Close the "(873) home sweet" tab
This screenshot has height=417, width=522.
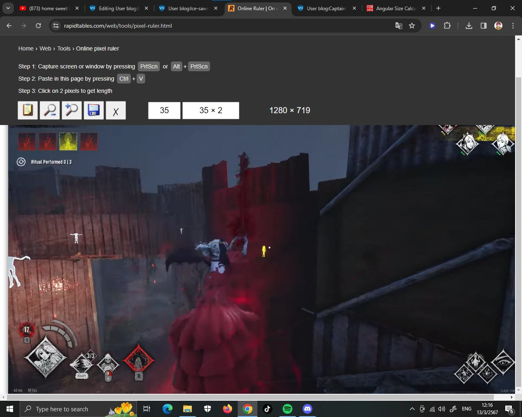[x=77, y=8]
